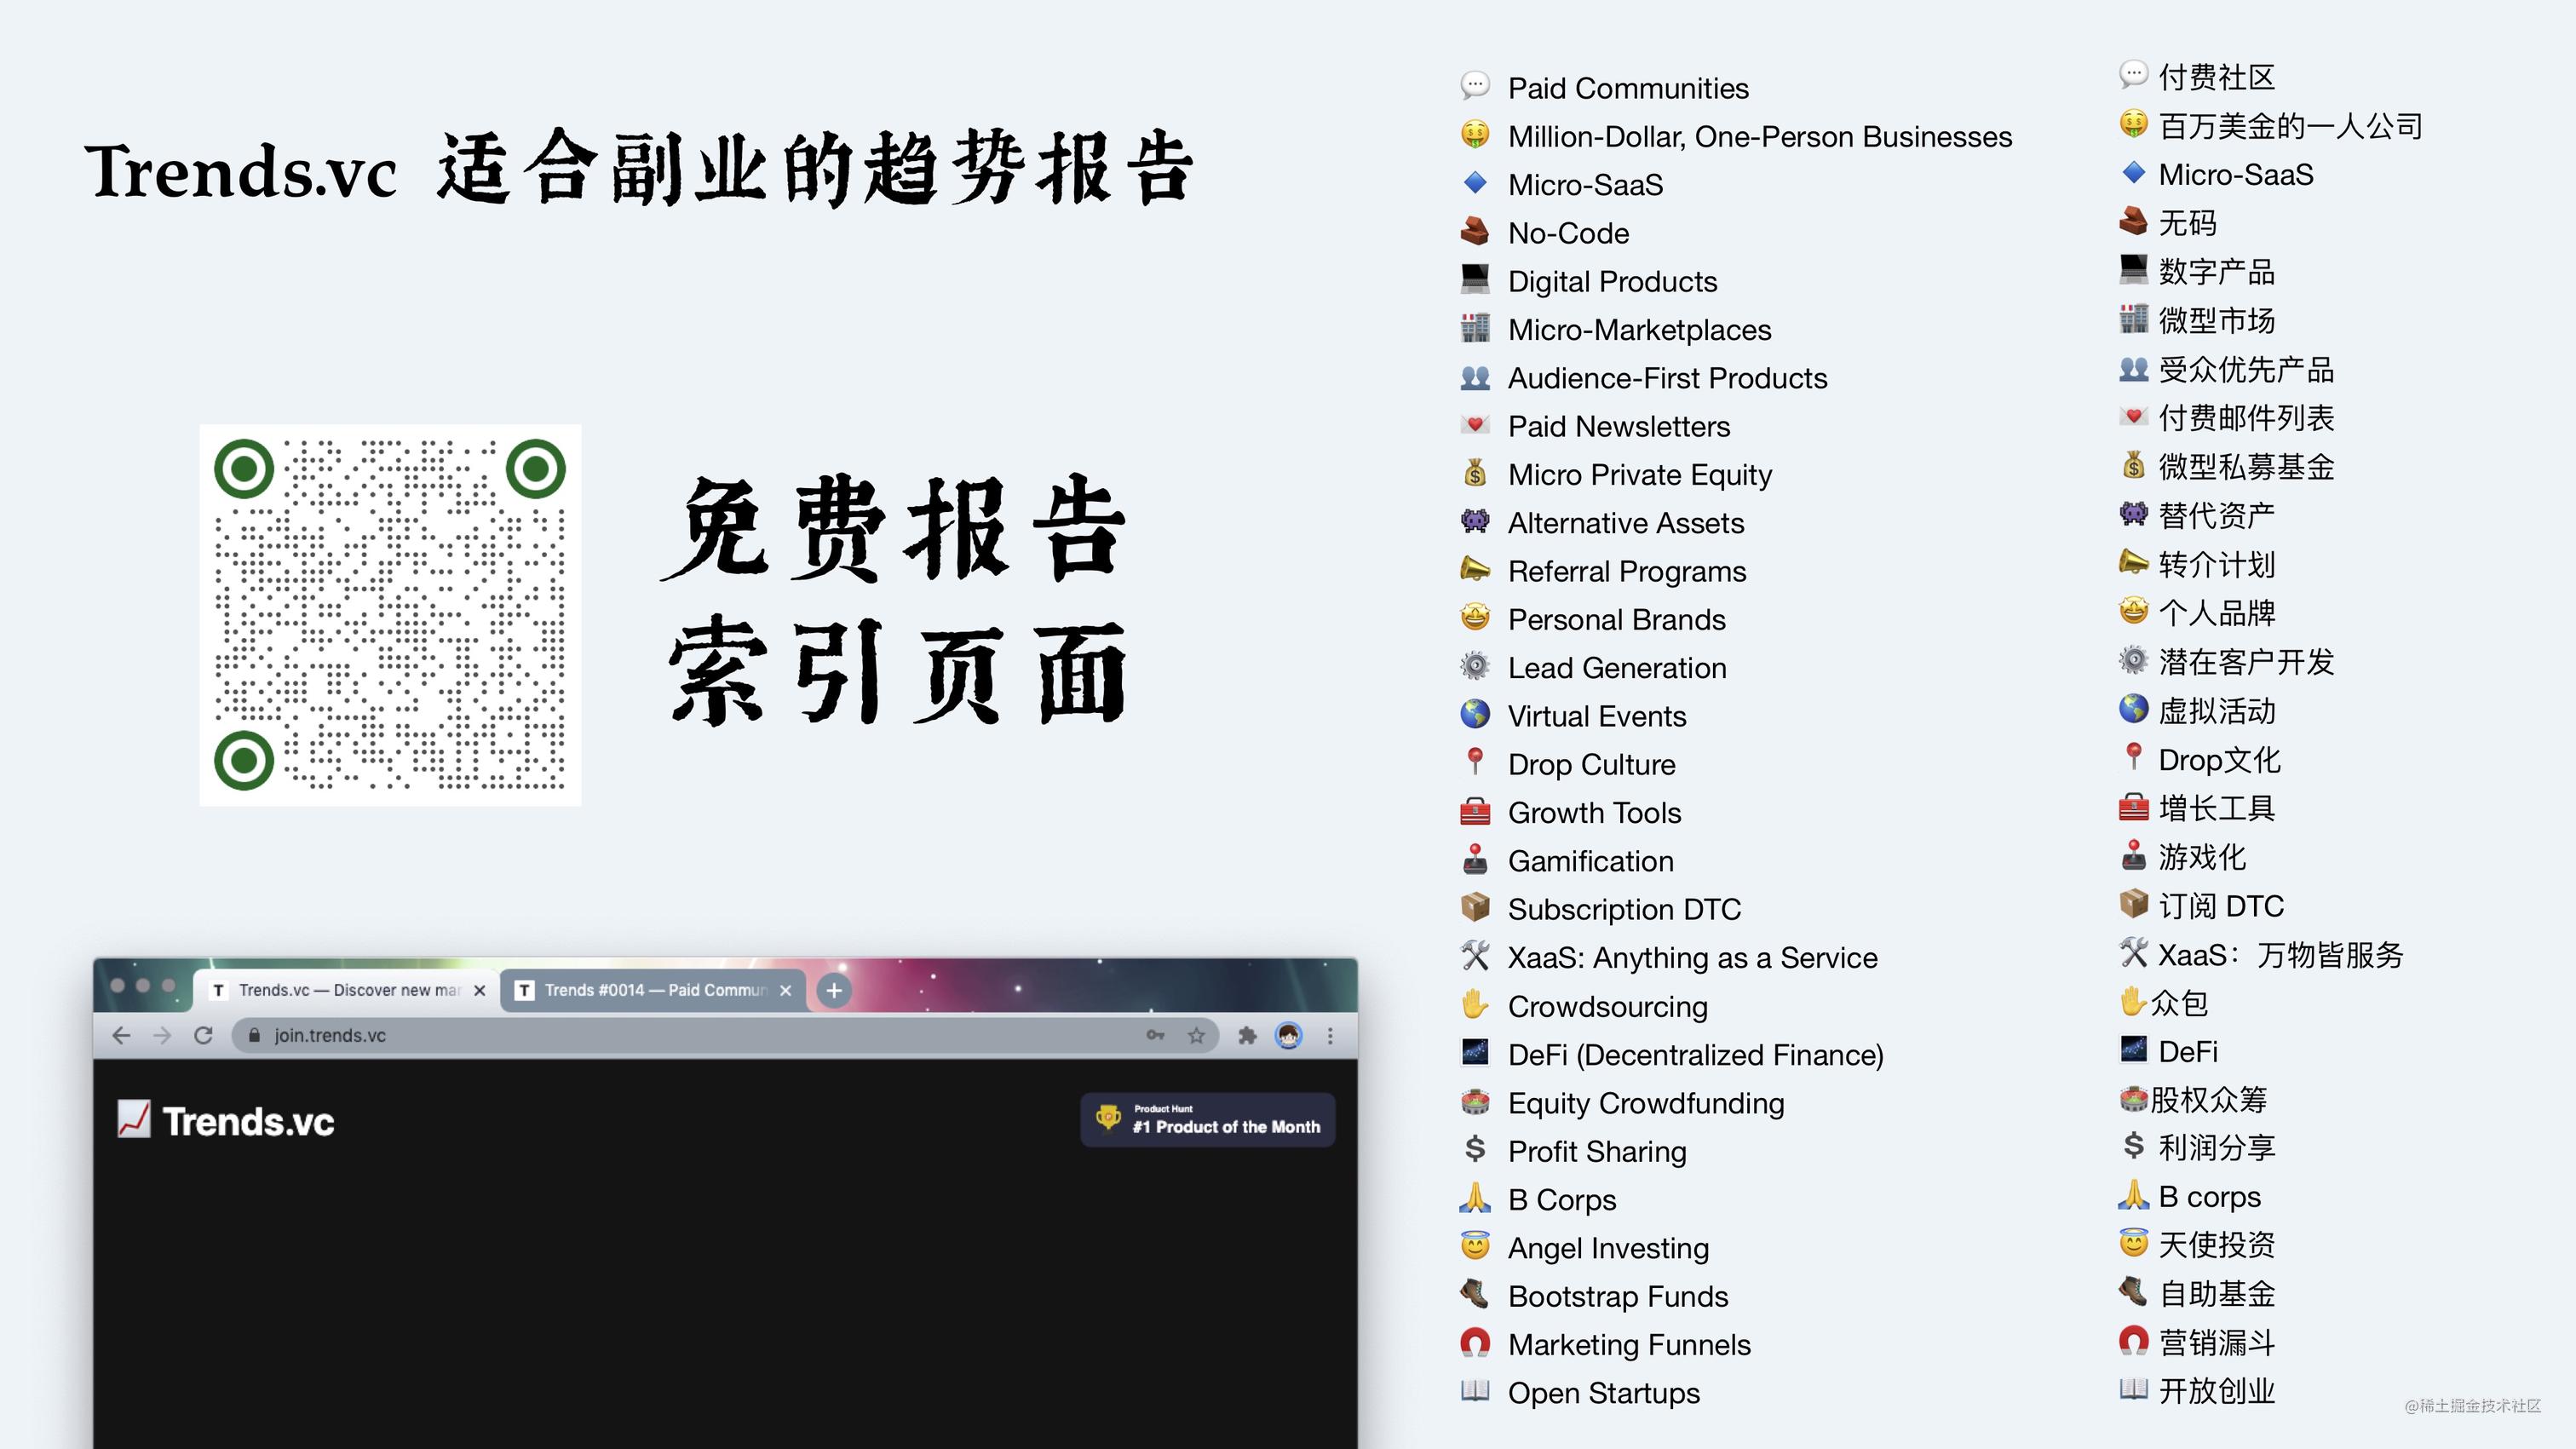Click the join.trends.vc address bar
Viewport: 2576px width, 1449px height.
725,1036
